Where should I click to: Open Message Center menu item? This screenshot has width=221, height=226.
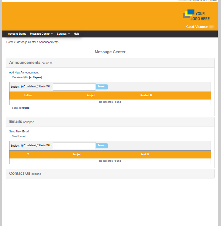pos(40,34)
